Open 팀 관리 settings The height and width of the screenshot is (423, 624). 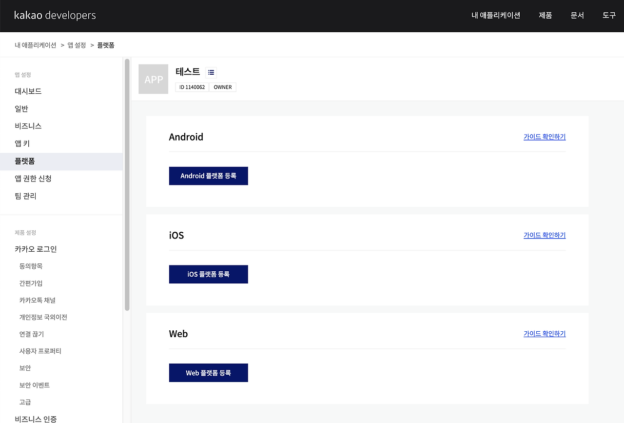click(25, 196)
